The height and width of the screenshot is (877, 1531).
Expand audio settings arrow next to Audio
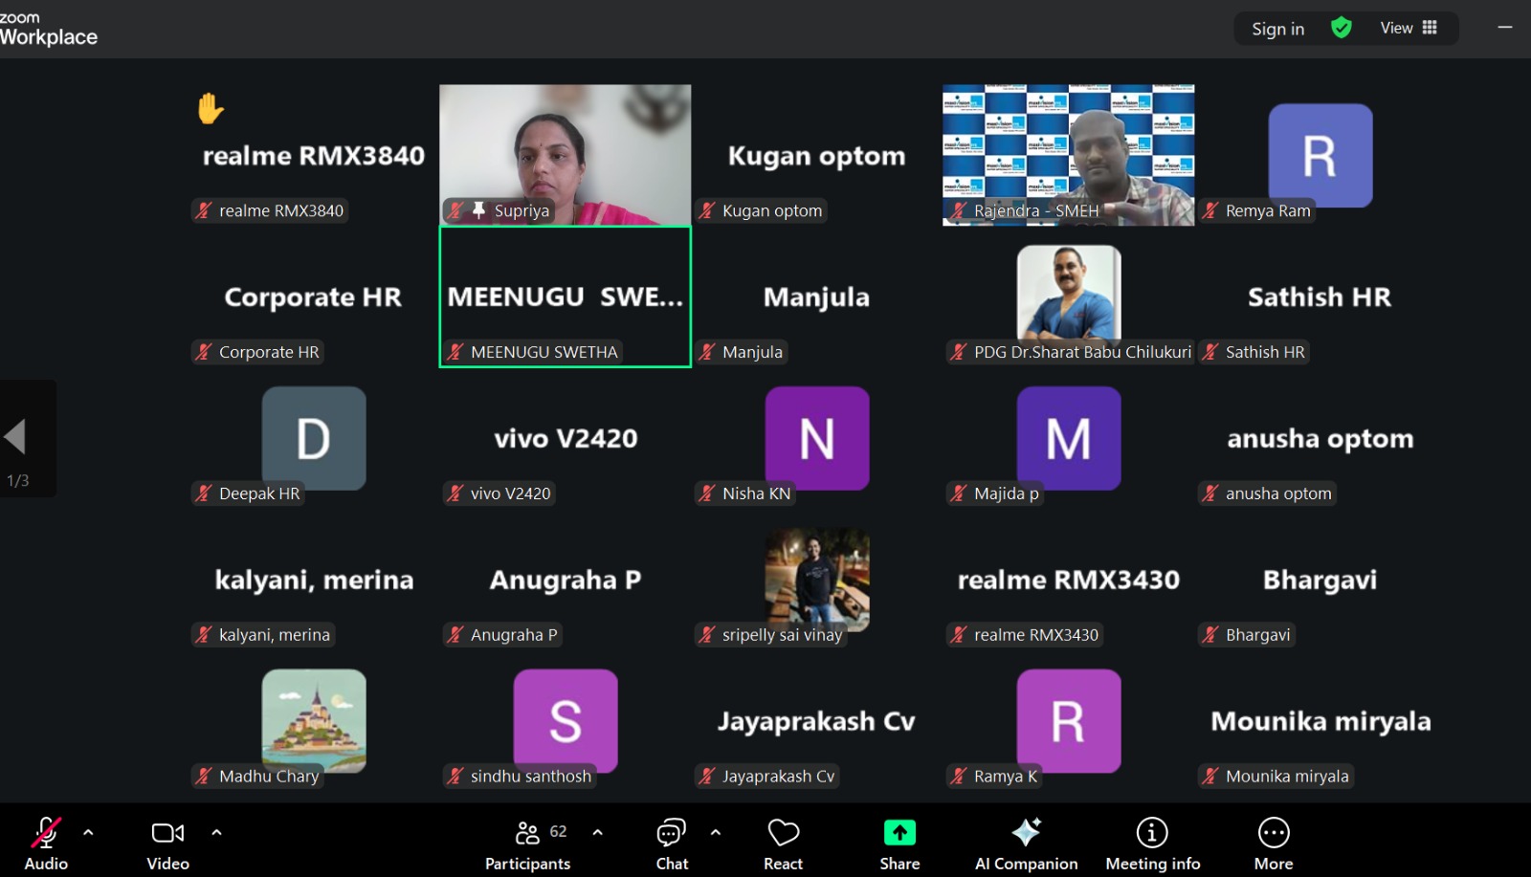tap(88, 832)
